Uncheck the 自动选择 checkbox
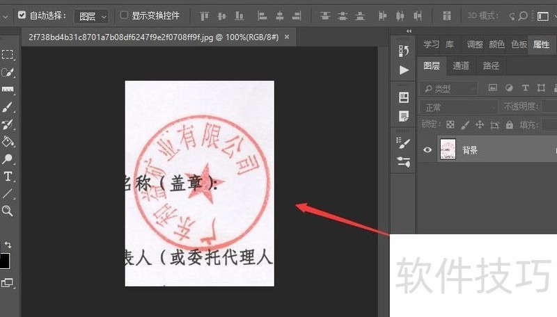Image resolution: width=557 pixels, height=317 pixels. tap(22, 15)
